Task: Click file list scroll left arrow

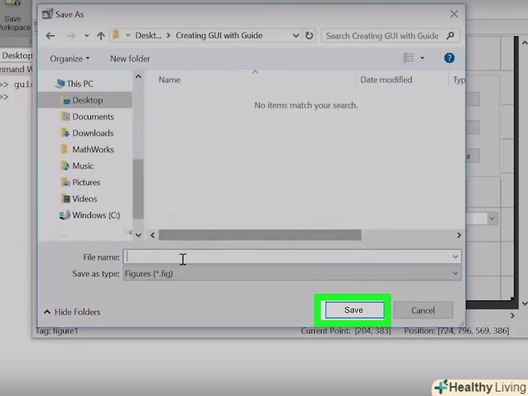Action: tap(152, 236)
